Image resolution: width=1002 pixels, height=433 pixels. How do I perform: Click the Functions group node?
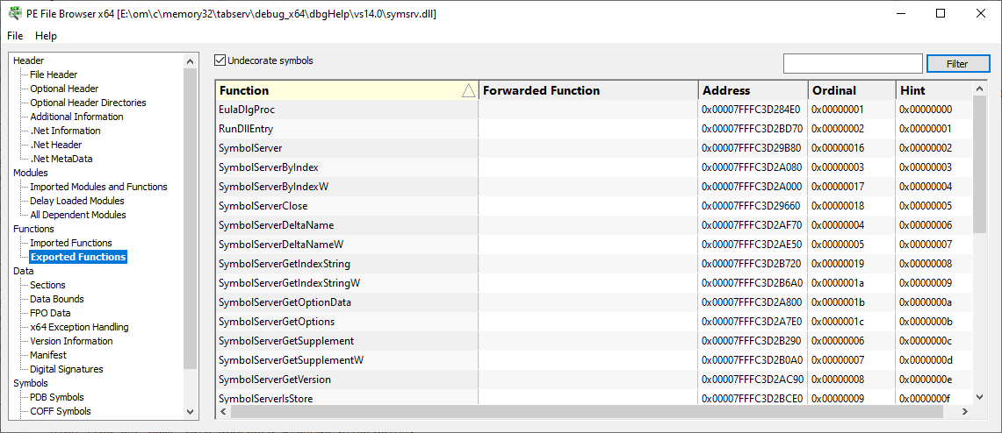coord(33,229)
